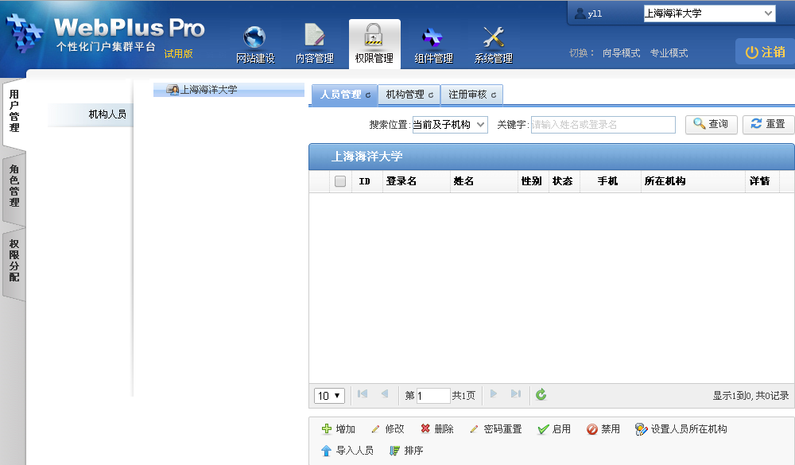Click the green refresh icon in pager
This screenshot has height=465, width=795.
pos(541,395)
